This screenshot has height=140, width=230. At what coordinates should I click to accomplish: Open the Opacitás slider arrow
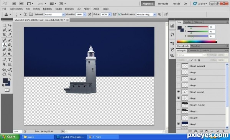click(x=84, y=14)
